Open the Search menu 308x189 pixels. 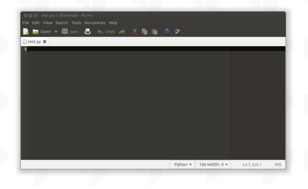pyautogui.click(x=62, y=23)
